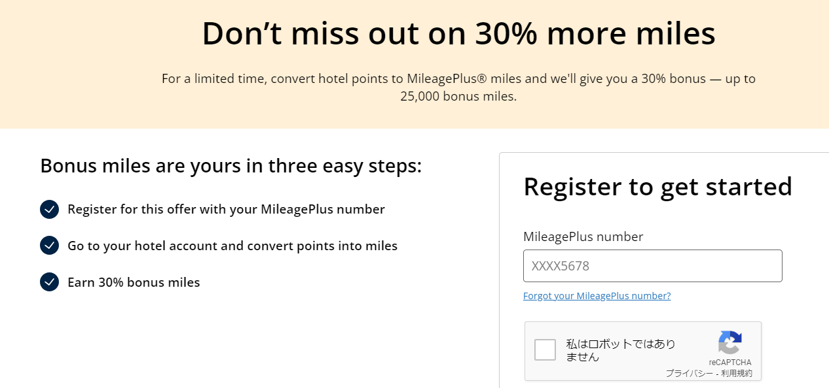Click the 'MileagePlus number' field label
Screen dimensions: 829x388
[x=583, y=237]
